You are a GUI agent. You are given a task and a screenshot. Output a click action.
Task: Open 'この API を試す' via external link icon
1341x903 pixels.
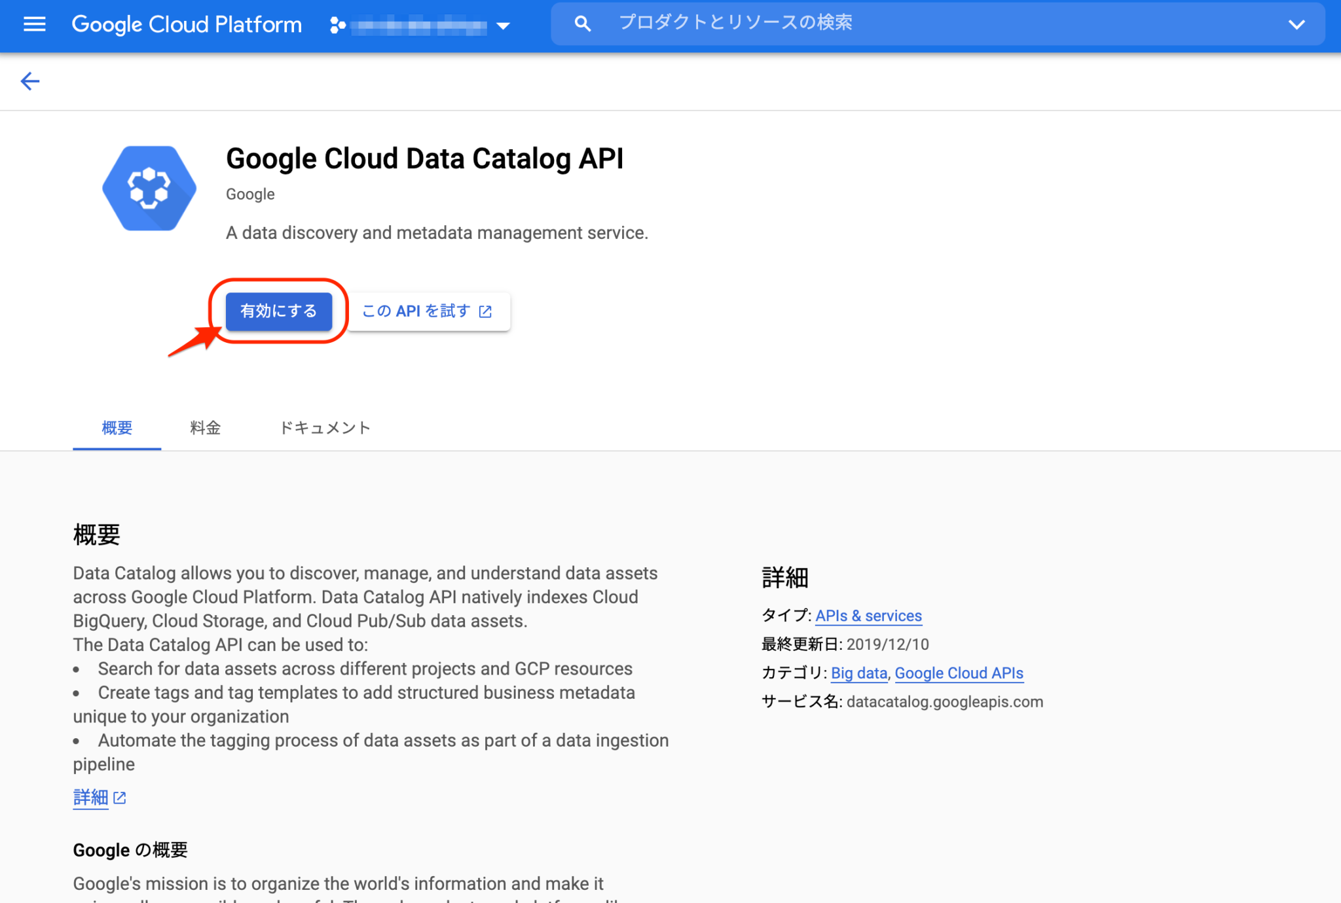tap(485, 311)
